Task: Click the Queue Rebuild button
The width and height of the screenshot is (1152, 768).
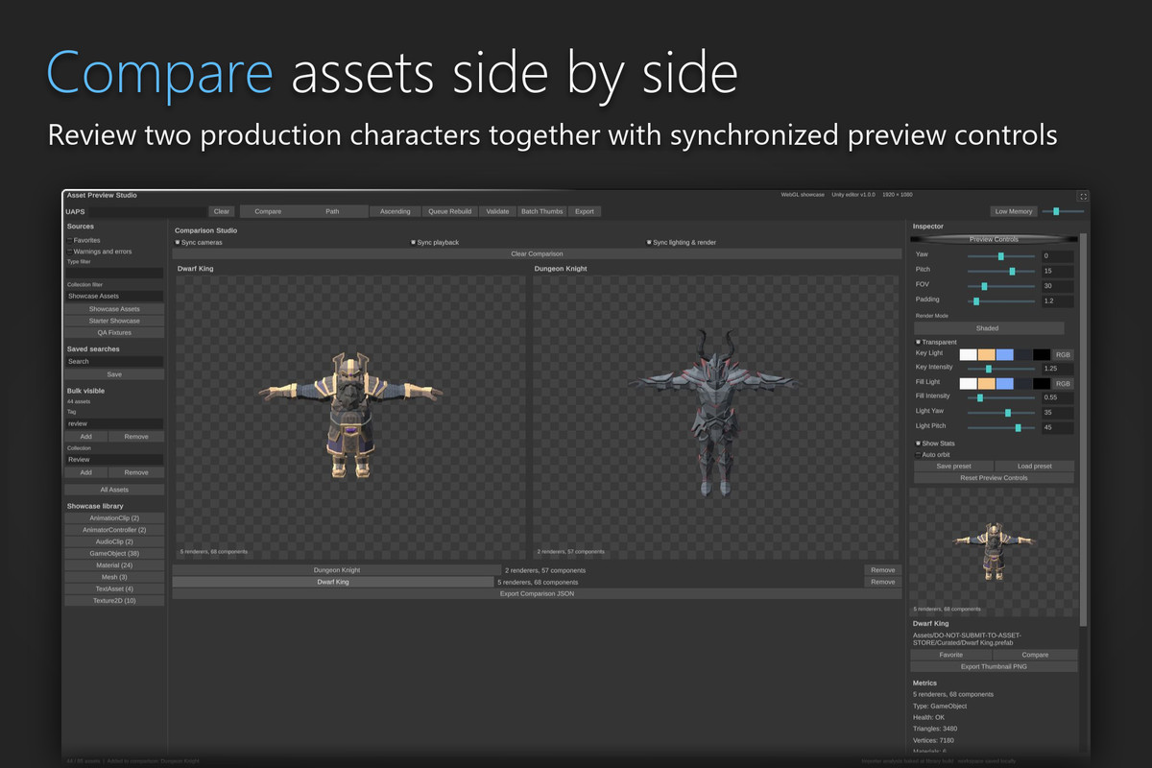Action: [x=449, y=211]
